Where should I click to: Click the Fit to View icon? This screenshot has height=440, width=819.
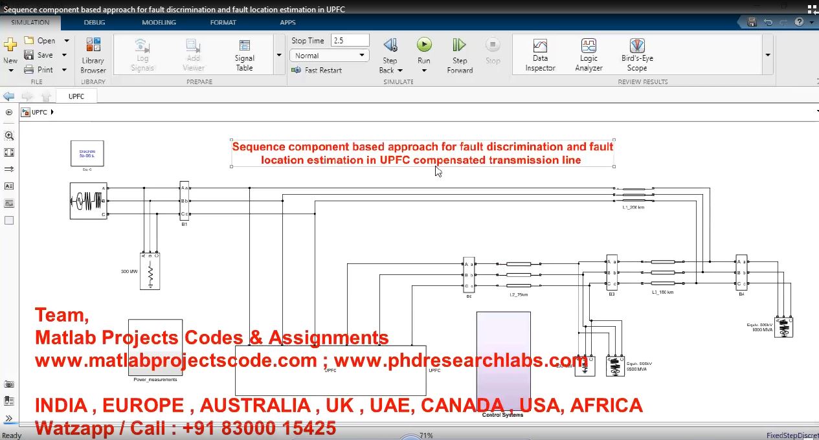click(9, 153)
